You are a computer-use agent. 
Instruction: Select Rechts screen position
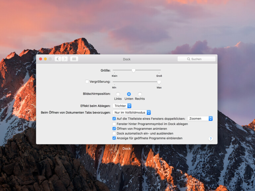pyautogui.click(x=140, y=94)
